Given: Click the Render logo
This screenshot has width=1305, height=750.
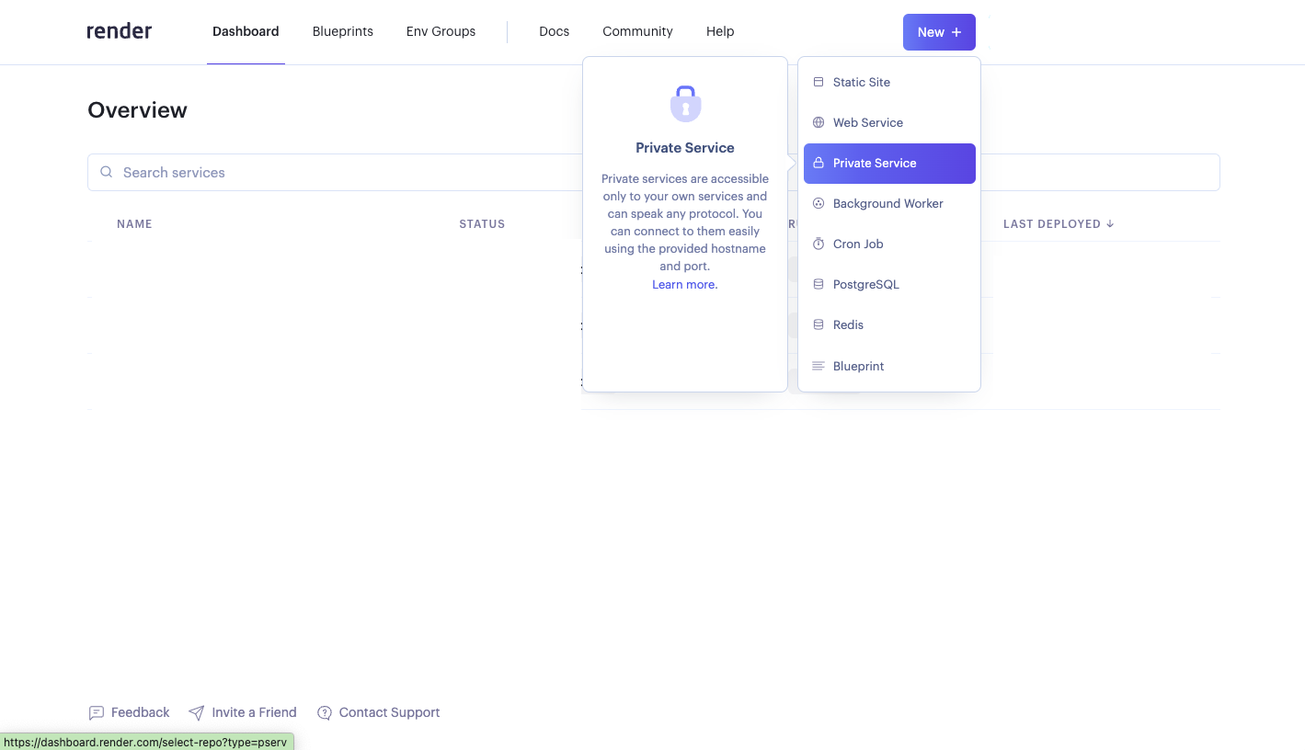Looking at the screenshot, I should click(120, 31).
